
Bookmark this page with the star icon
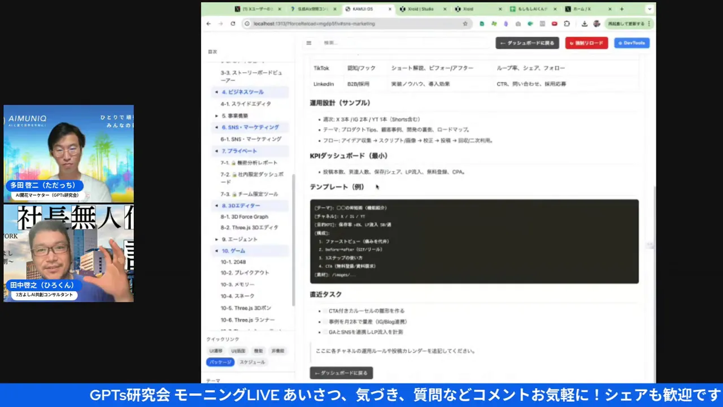[465, 24]
